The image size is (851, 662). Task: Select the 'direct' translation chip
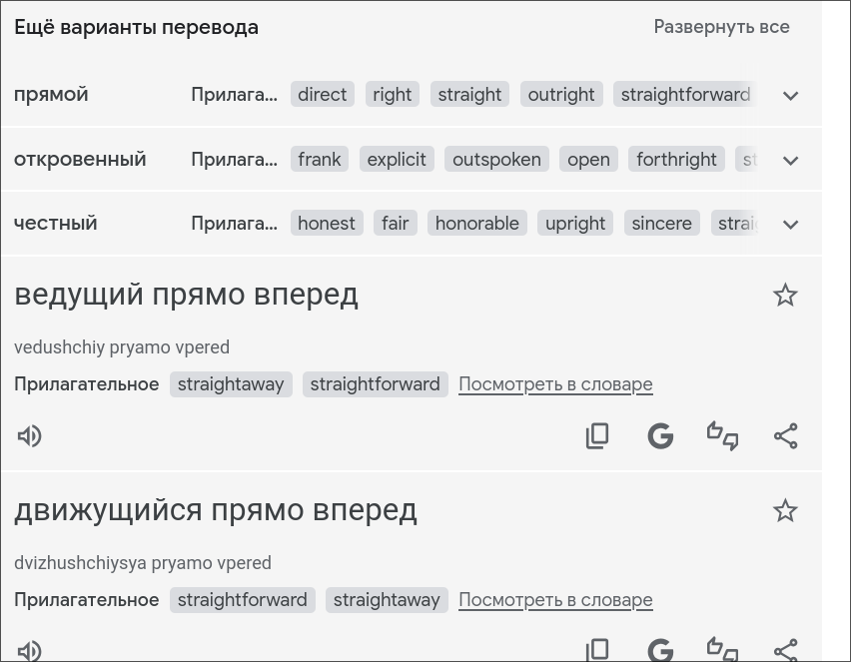(x=322, y=95)
